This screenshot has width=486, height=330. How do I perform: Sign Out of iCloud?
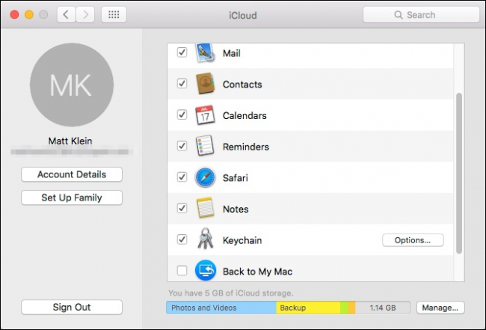(x=72, y=307)
